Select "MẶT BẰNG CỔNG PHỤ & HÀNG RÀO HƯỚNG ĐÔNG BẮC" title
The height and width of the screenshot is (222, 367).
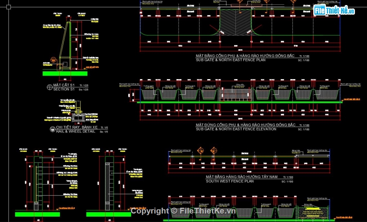[245, 56]
